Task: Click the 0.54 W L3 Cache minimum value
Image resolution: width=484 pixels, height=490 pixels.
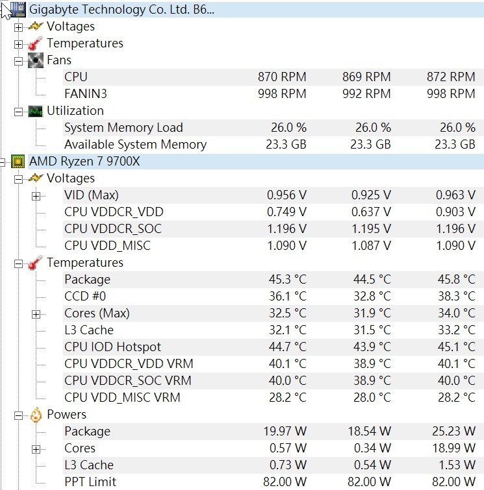Action: pos(372,465)
